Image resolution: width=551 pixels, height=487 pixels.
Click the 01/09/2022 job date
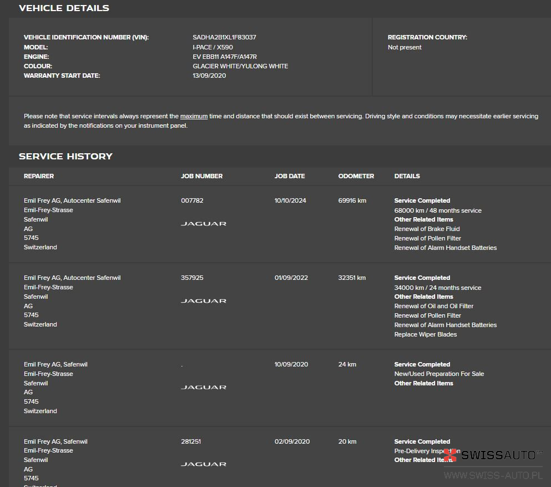click(291, 278)
